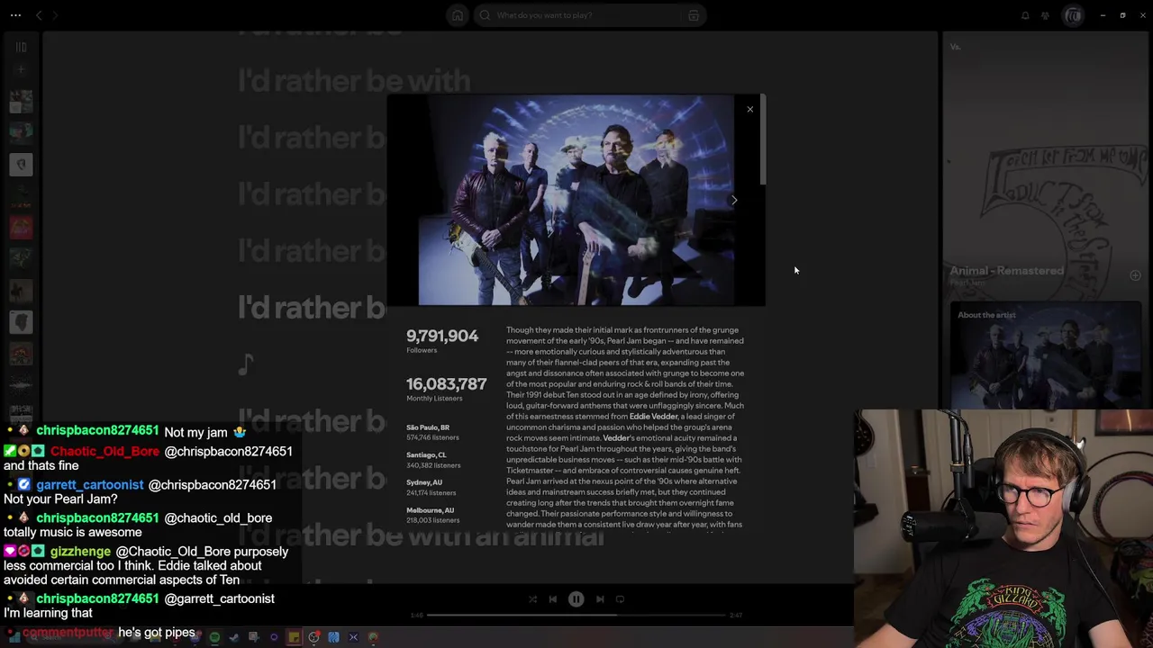
Task: Click the Santiago, CL listeners entry
Action: coord(433,460)
